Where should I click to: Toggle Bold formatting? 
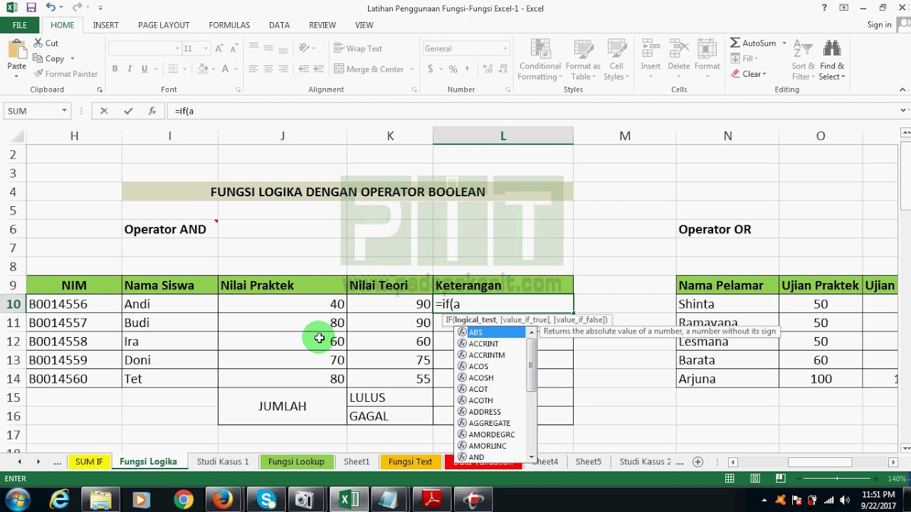tap(115, 69)
